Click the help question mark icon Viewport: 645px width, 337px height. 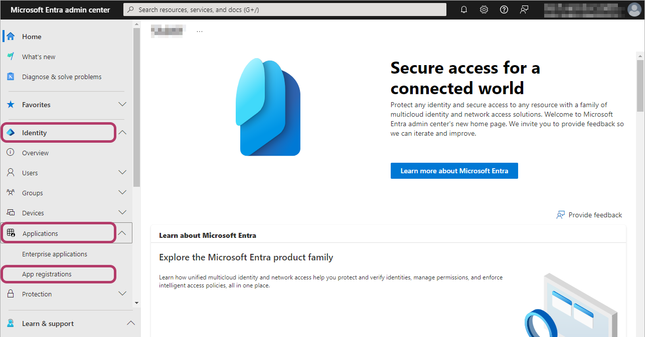(x=504, y=10)
